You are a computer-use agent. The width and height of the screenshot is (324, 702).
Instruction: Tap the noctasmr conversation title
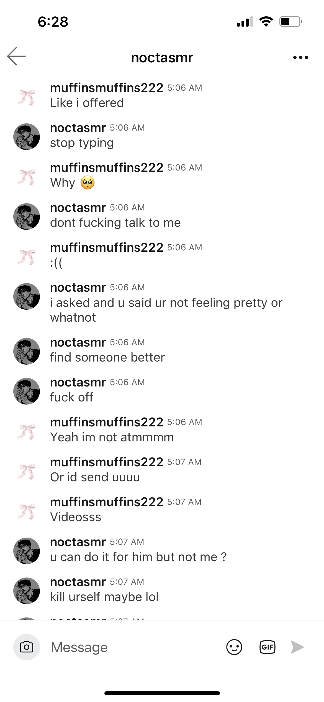(162, 58)
